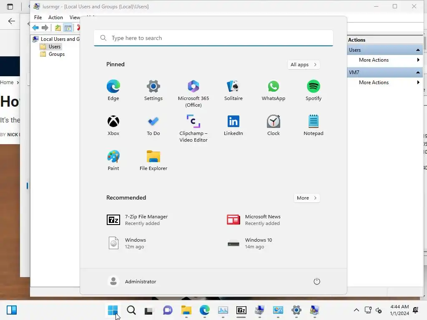The width and height of the screenshot is (427, 320).
Task: Open the LinkedIn app
Action: [x=234, y=125]
